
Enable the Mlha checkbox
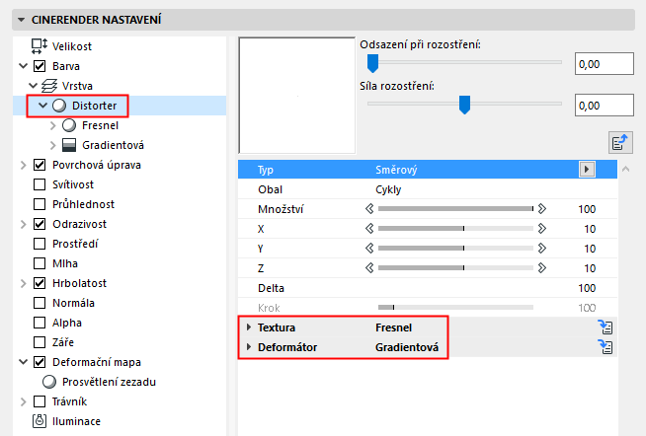(40, 263)
